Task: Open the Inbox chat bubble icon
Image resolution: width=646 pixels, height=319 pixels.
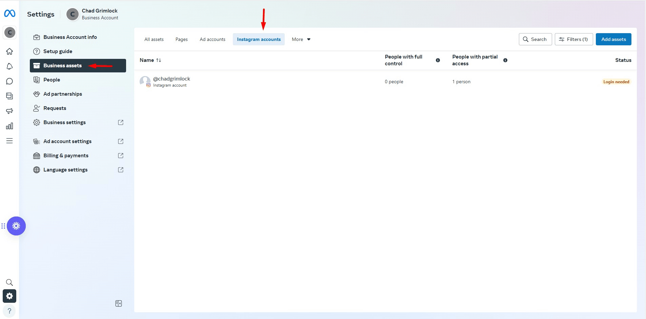Action: click(9, 81)
